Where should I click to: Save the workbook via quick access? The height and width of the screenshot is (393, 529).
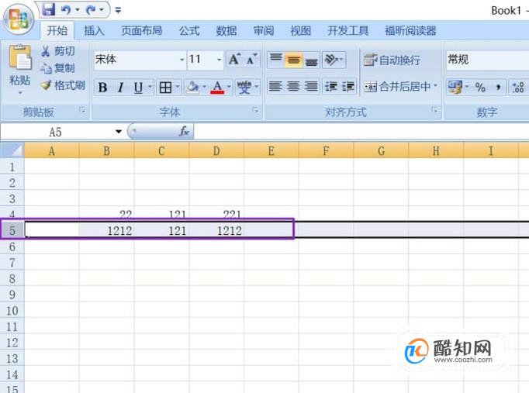tap(49, 9)
